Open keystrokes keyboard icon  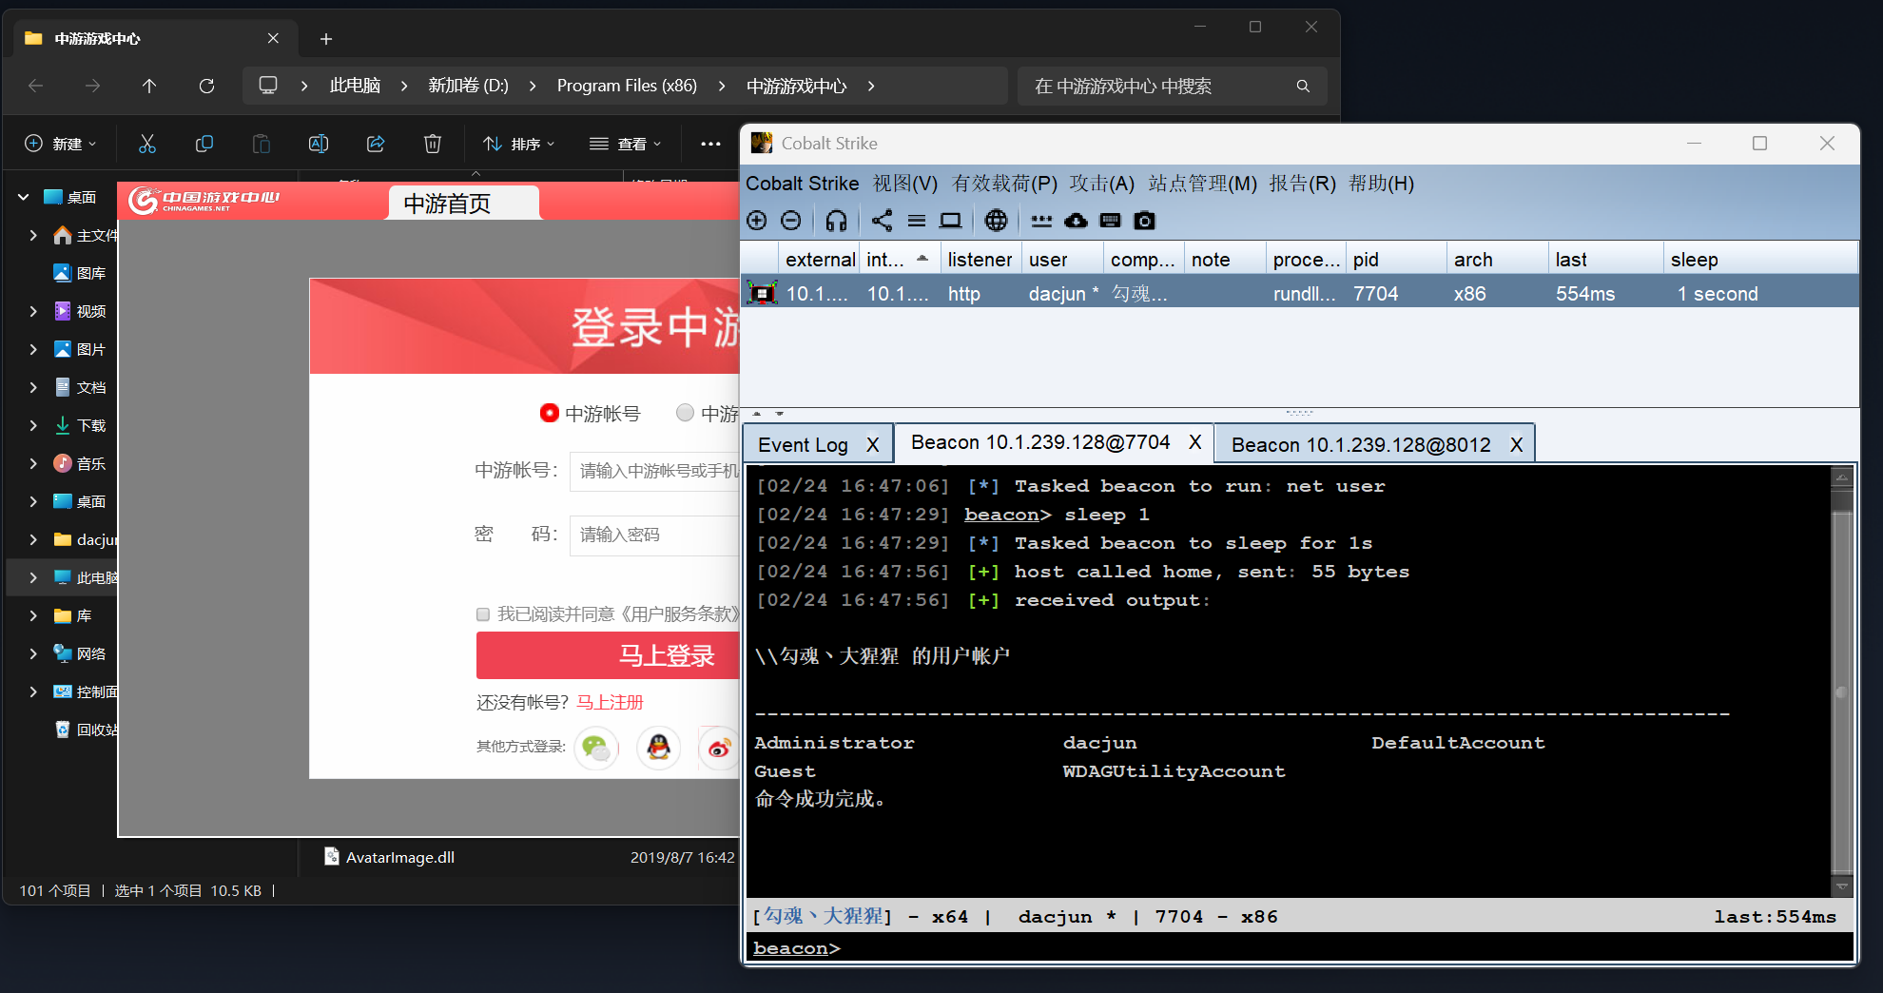1110,221
